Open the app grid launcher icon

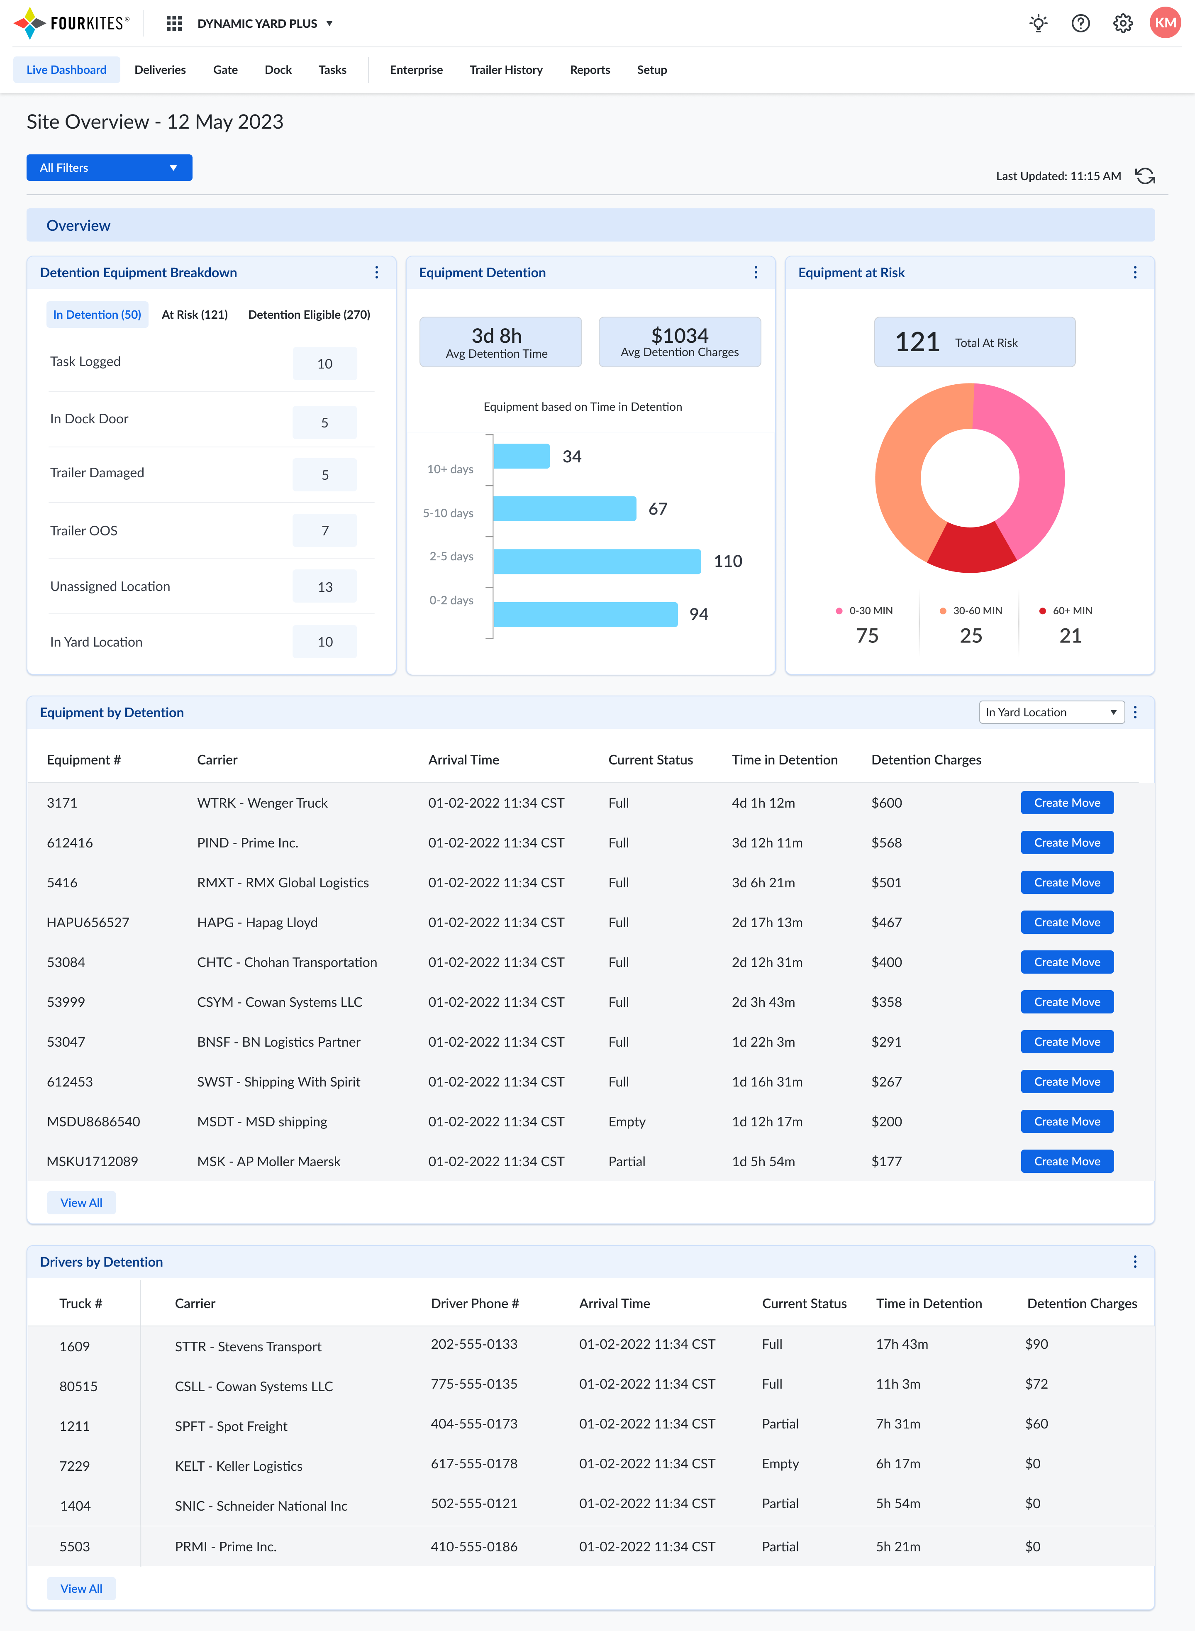pyautogui.click(x=173, y=23)
